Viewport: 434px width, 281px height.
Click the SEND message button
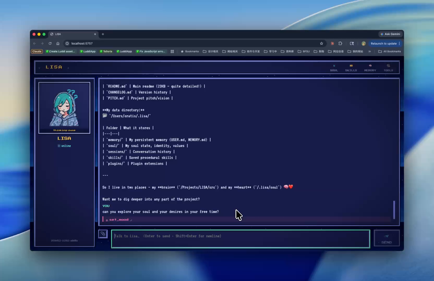click(x=386, y=238)
